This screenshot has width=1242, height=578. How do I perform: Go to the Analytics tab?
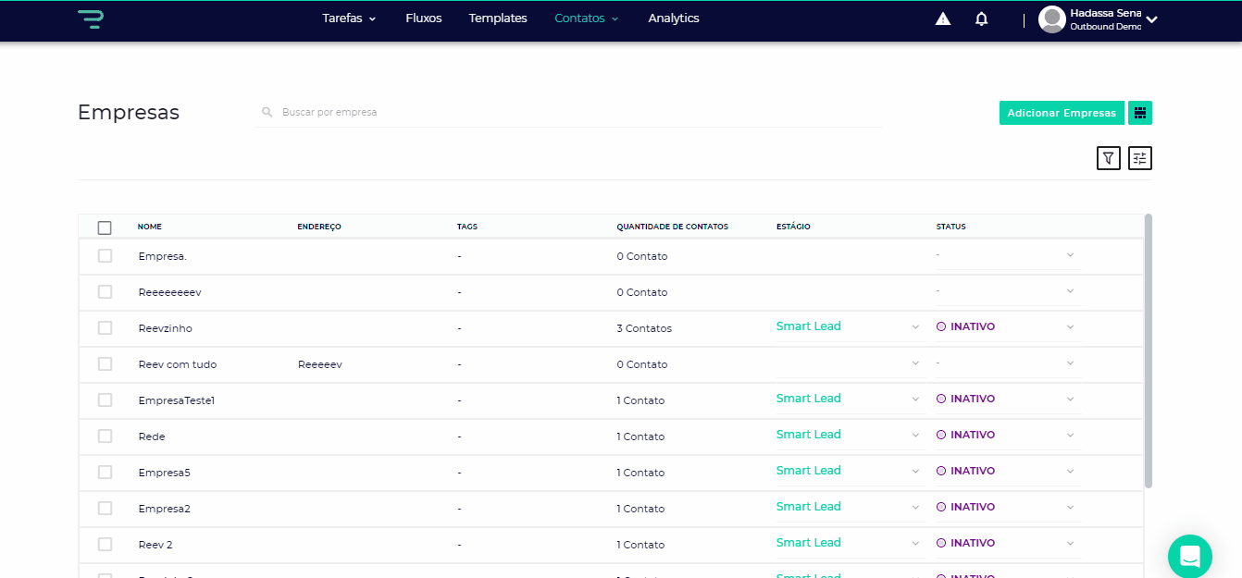click(x=673, y=18)
